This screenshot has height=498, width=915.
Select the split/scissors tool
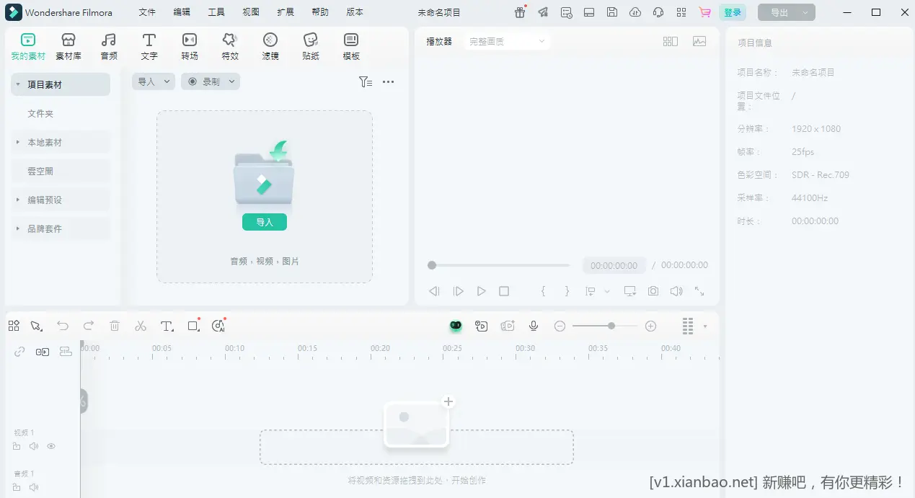(141, 325)
